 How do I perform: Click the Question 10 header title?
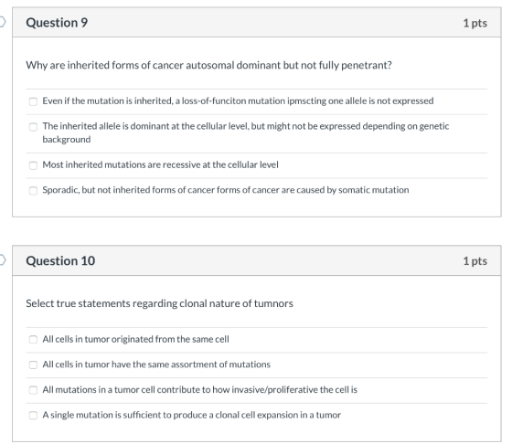[x=60, y=260]
